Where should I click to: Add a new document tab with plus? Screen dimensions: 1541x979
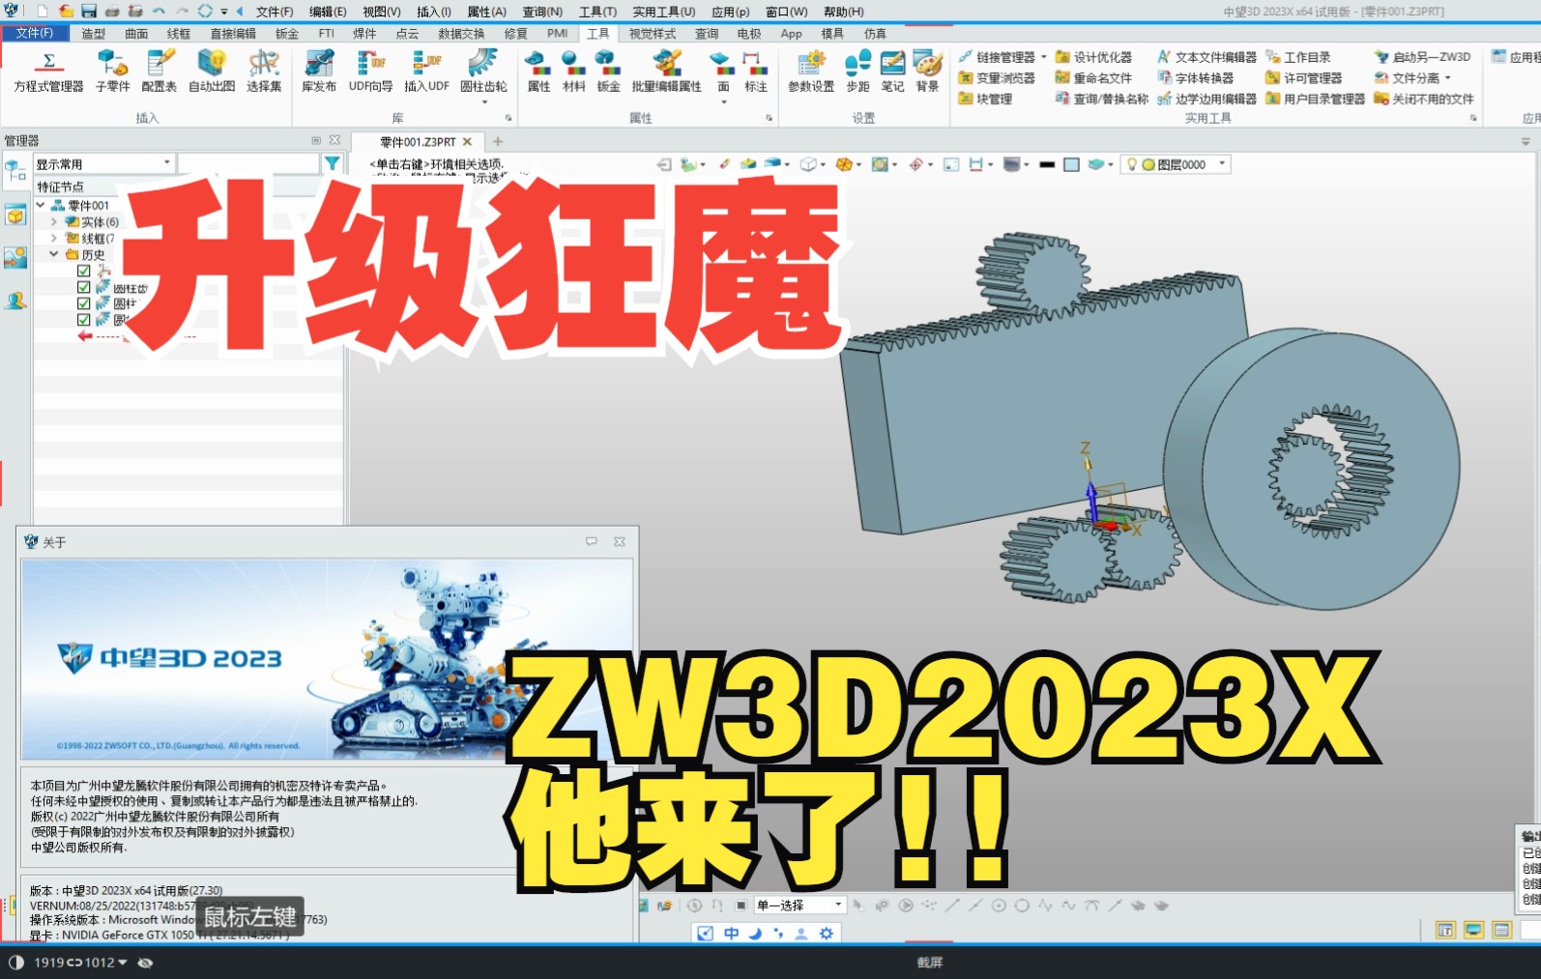pos(498,142)
